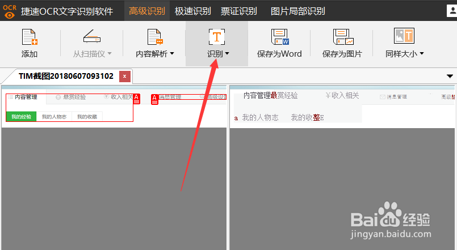Open the user account icon
The height and width of the screenshot is (250, 457).
(x=452, y=11)
